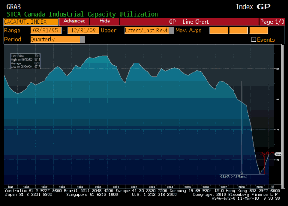Click the down-arrow tip of white annotation
Image resolution: width=288 pixels, height=206 pixels.
coord(242,173)
